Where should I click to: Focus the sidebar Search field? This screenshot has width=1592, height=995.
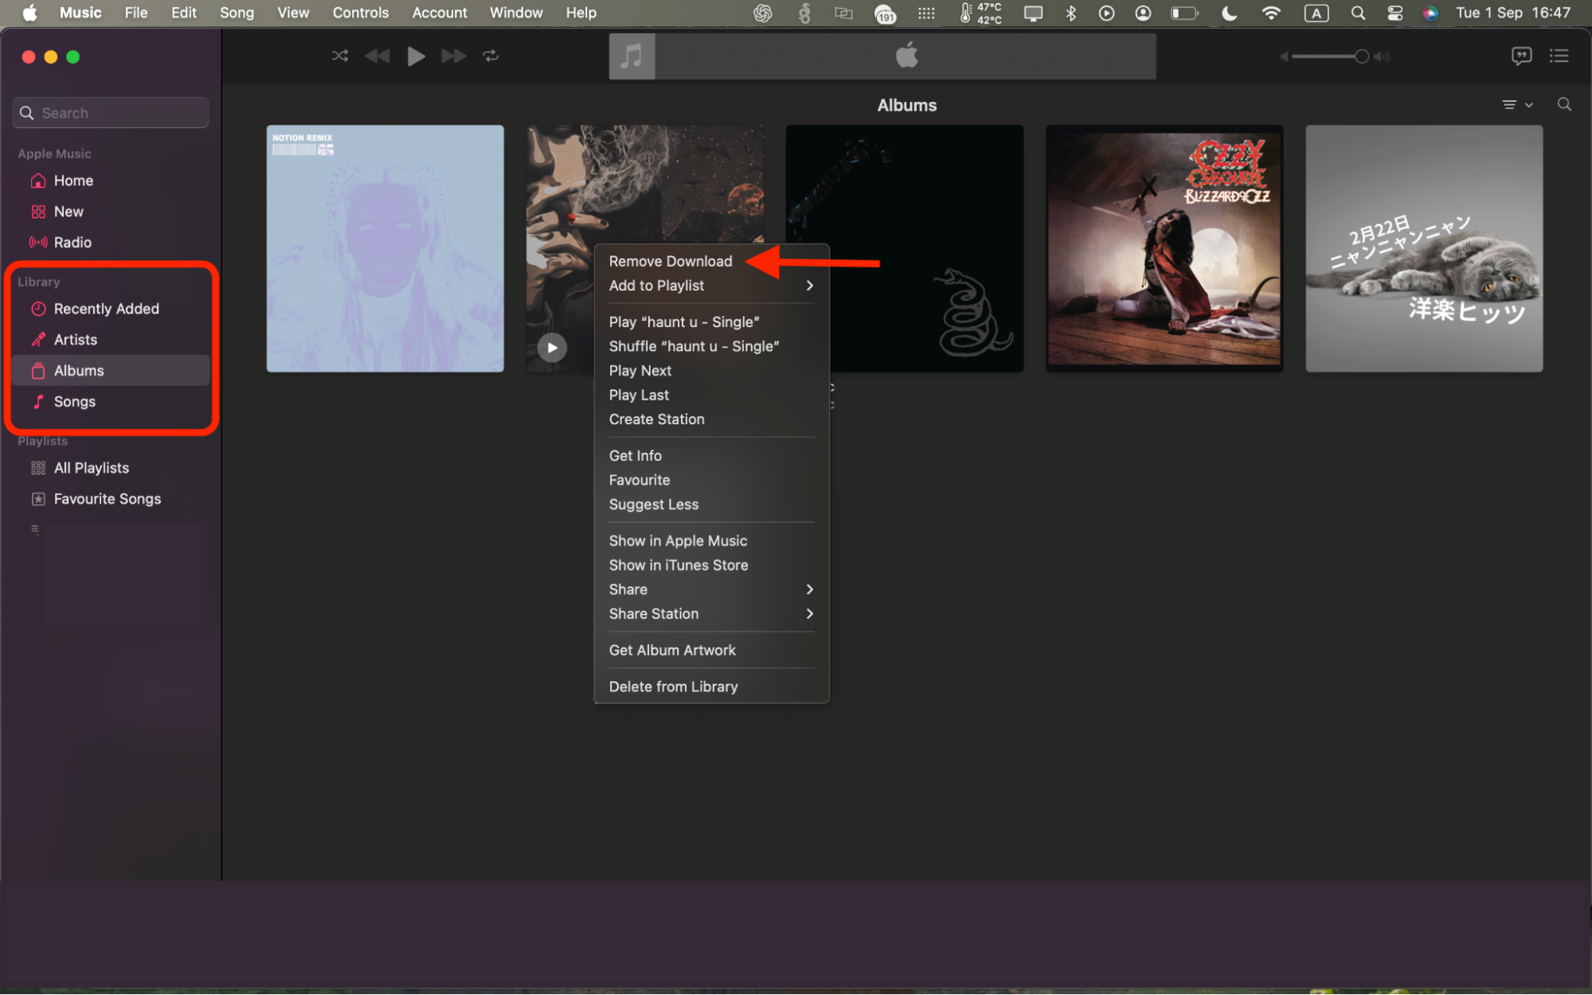111,113
